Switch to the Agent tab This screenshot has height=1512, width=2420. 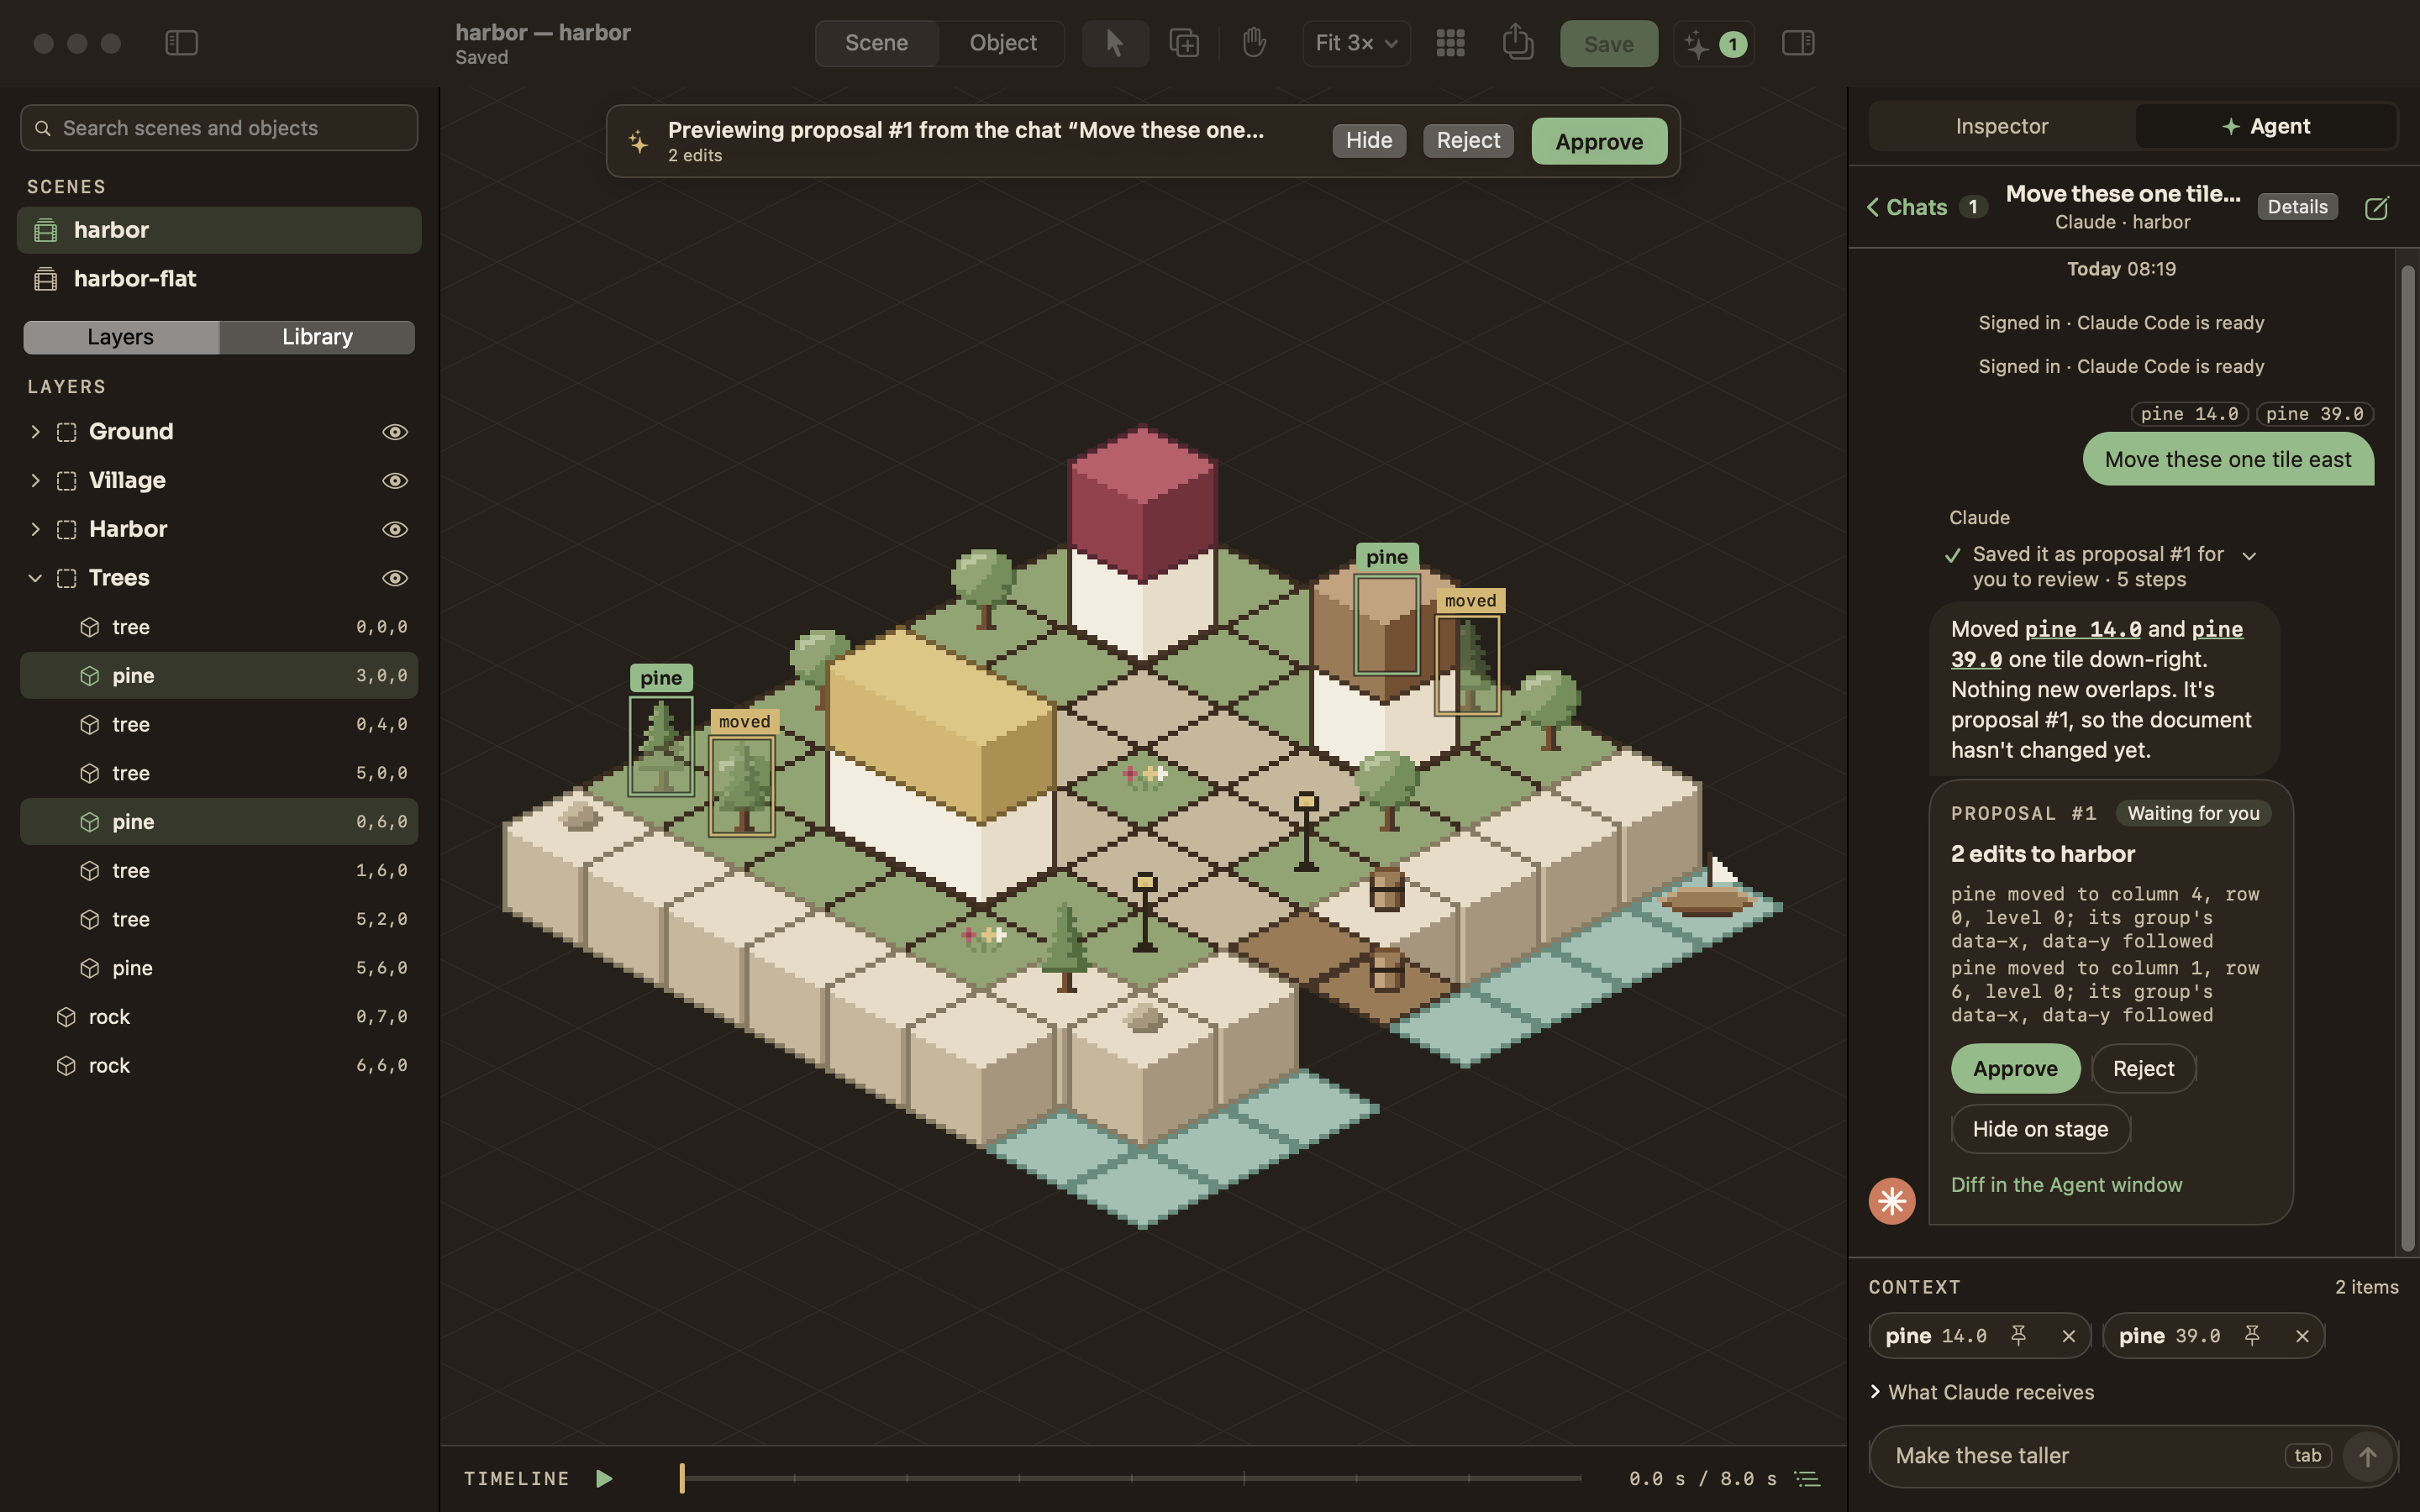tap(2266, 126)
